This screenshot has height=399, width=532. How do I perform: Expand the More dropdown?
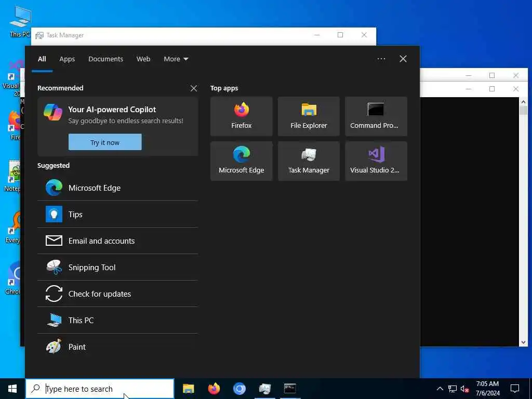[176, 59]
